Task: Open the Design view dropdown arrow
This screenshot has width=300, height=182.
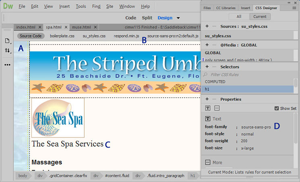Action: (178, 18)
